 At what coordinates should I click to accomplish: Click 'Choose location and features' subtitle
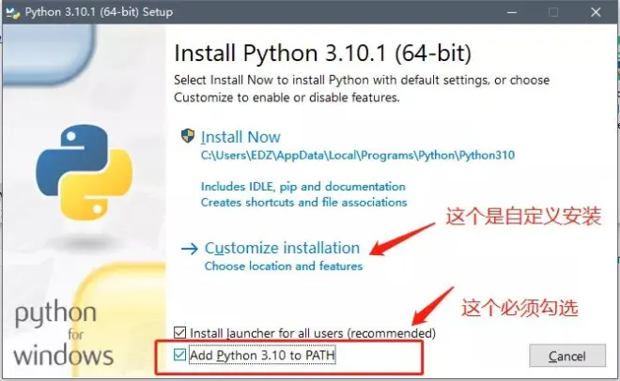[x=284, y=267]
